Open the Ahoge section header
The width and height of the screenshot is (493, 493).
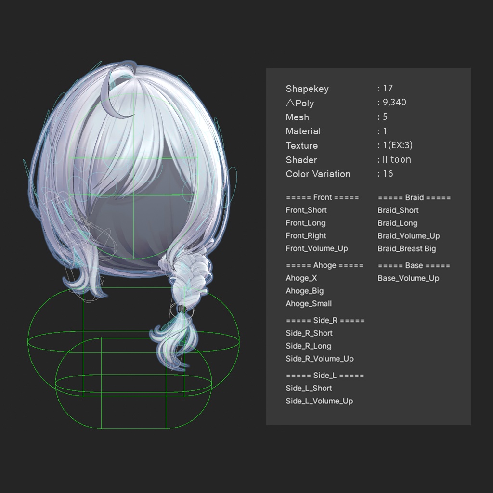(325, 265)
